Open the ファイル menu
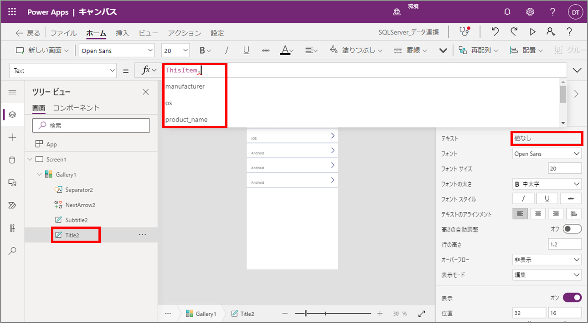The height and width of the screenshot is (323, 588). click(x=63, y=33)
